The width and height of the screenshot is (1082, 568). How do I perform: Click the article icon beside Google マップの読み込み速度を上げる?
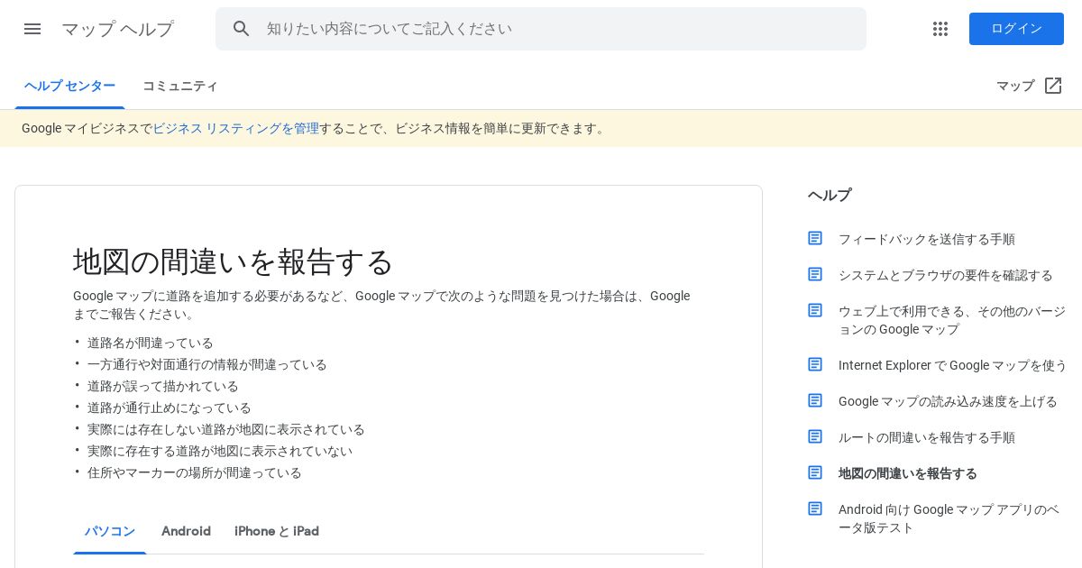[x=815, y=400]
